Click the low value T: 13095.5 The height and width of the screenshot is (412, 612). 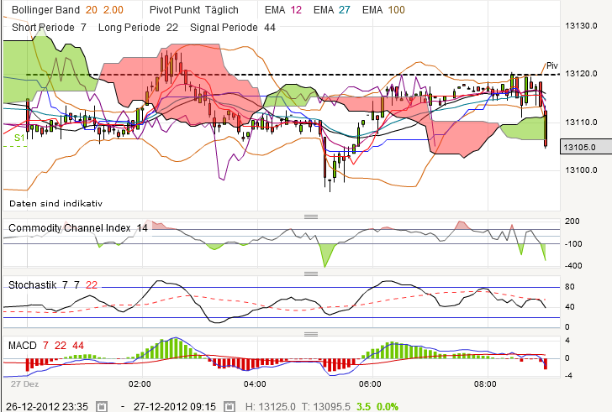(x=325, y=407)
